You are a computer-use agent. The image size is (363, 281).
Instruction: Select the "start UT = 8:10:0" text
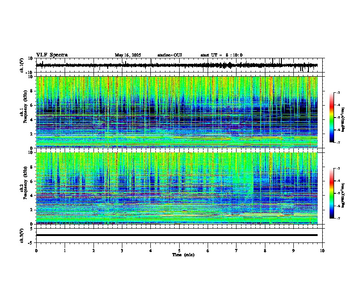click(221, 55)
